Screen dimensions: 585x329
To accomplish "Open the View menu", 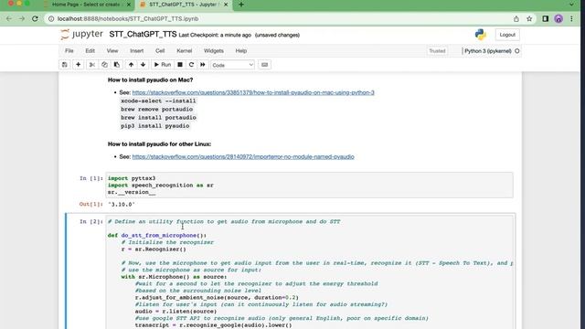I will (112, 51).
